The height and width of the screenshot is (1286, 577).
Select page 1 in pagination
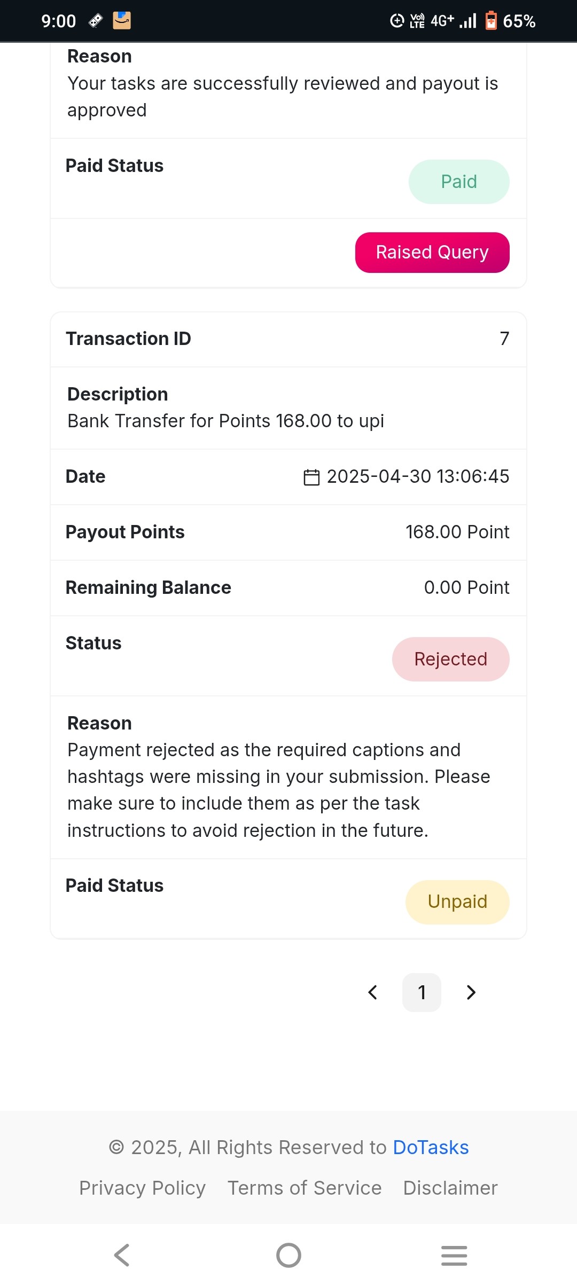[422, 992]
